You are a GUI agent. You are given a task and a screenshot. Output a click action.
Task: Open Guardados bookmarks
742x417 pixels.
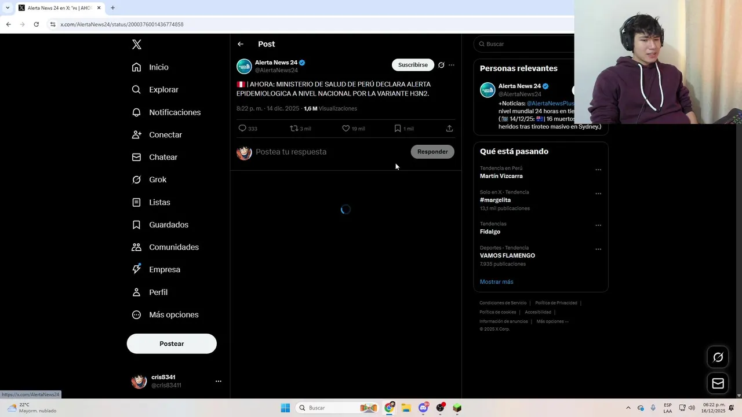pos(160,225)
